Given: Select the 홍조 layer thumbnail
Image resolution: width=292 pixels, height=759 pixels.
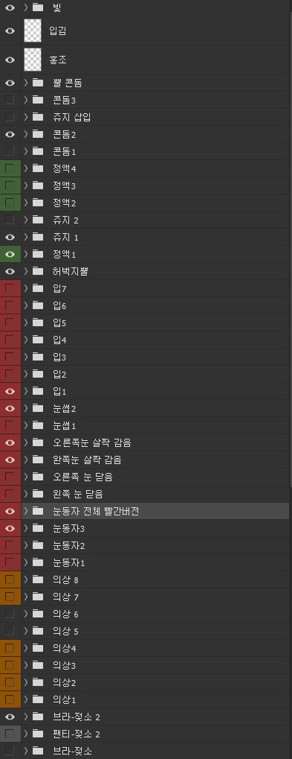Looking at the screenshot, I should pyautogui.click(x=33, y=60).
